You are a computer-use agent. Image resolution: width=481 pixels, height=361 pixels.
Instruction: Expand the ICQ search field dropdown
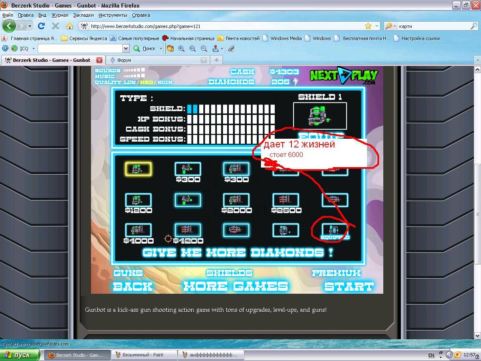[x=126, y=48]
